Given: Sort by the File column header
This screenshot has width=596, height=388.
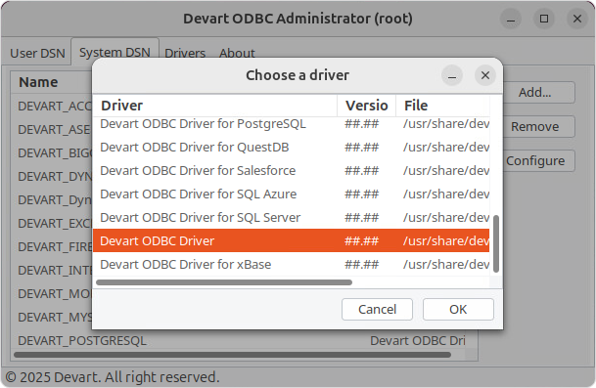Looking at the screenshot, I should [442, 106].
